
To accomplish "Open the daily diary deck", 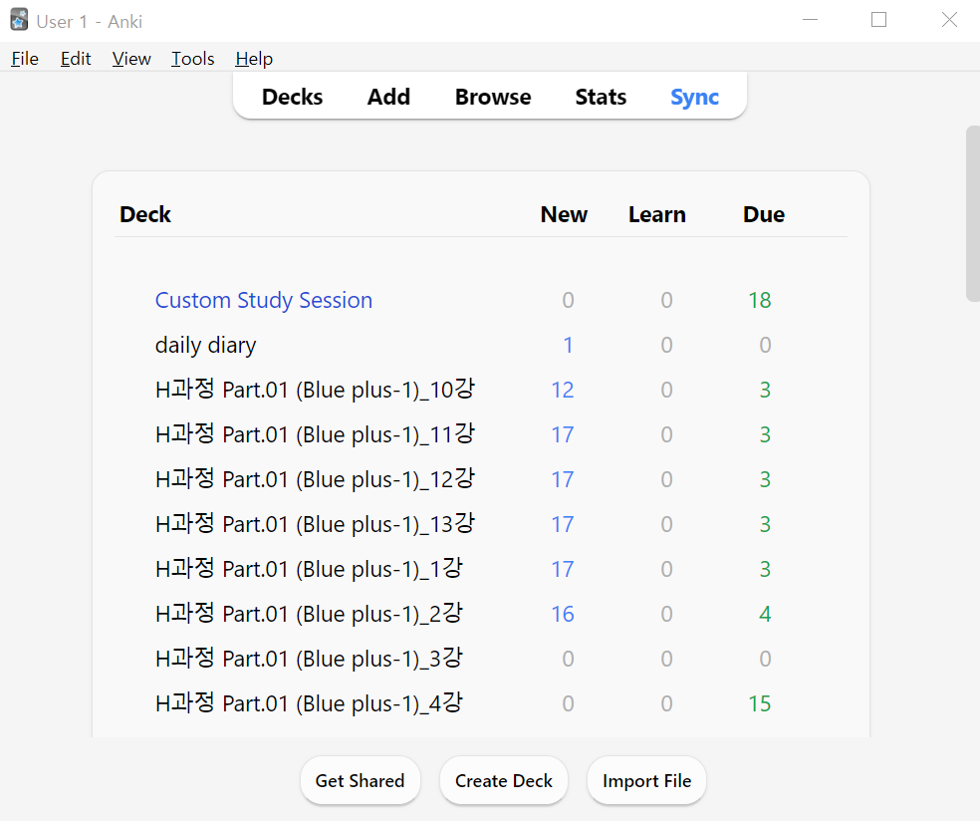I will [x=205, y=345].
